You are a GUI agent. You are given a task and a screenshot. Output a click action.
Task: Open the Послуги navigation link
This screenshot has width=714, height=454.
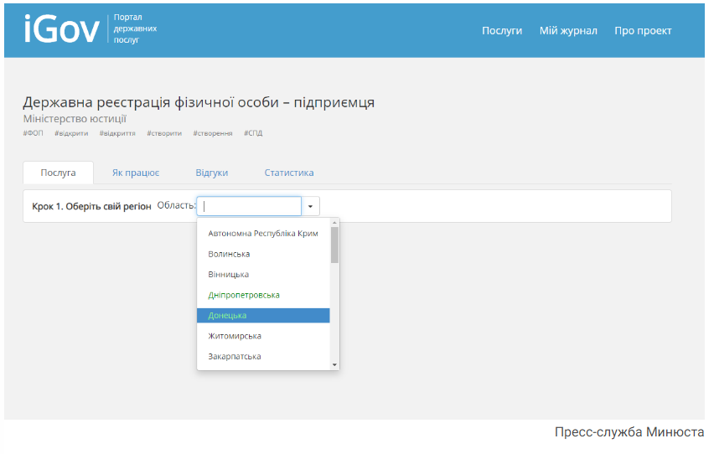pos(501,31)
